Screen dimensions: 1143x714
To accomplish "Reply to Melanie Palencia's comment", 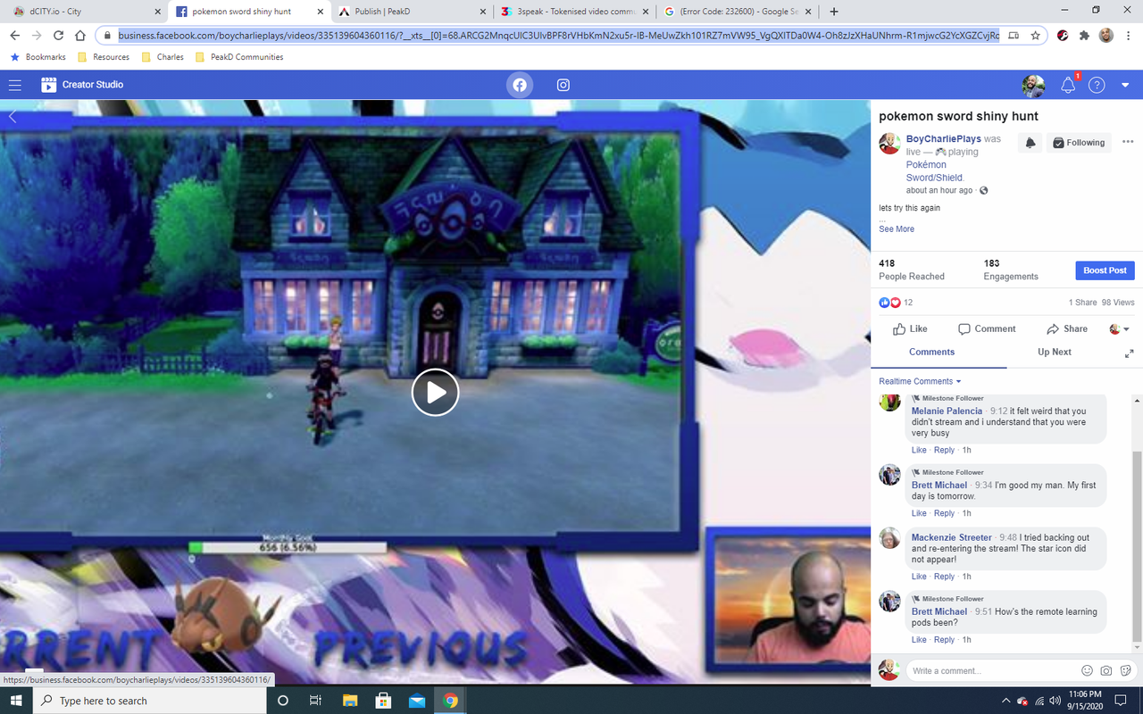I will click(x=944, y=450).
